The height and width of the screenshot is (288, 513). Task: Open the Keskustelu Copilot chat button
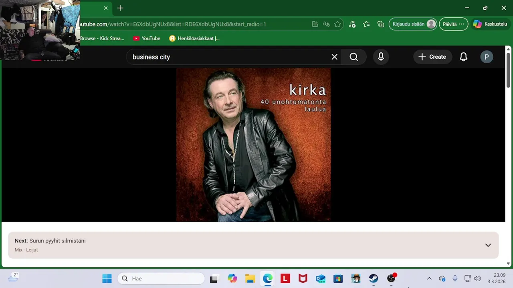coord(490,24)
